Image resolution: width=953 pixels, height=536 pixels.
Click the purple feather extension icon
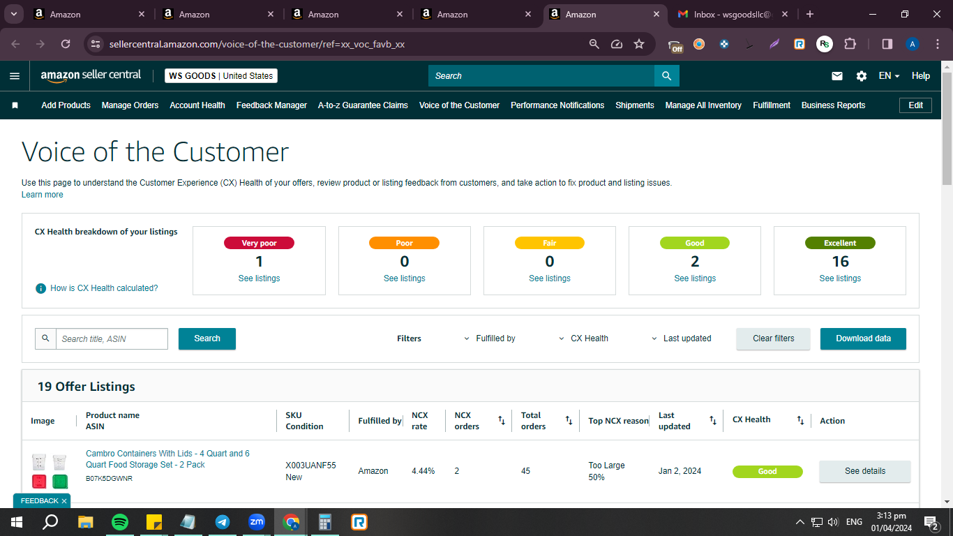click(x=774, y=44)
